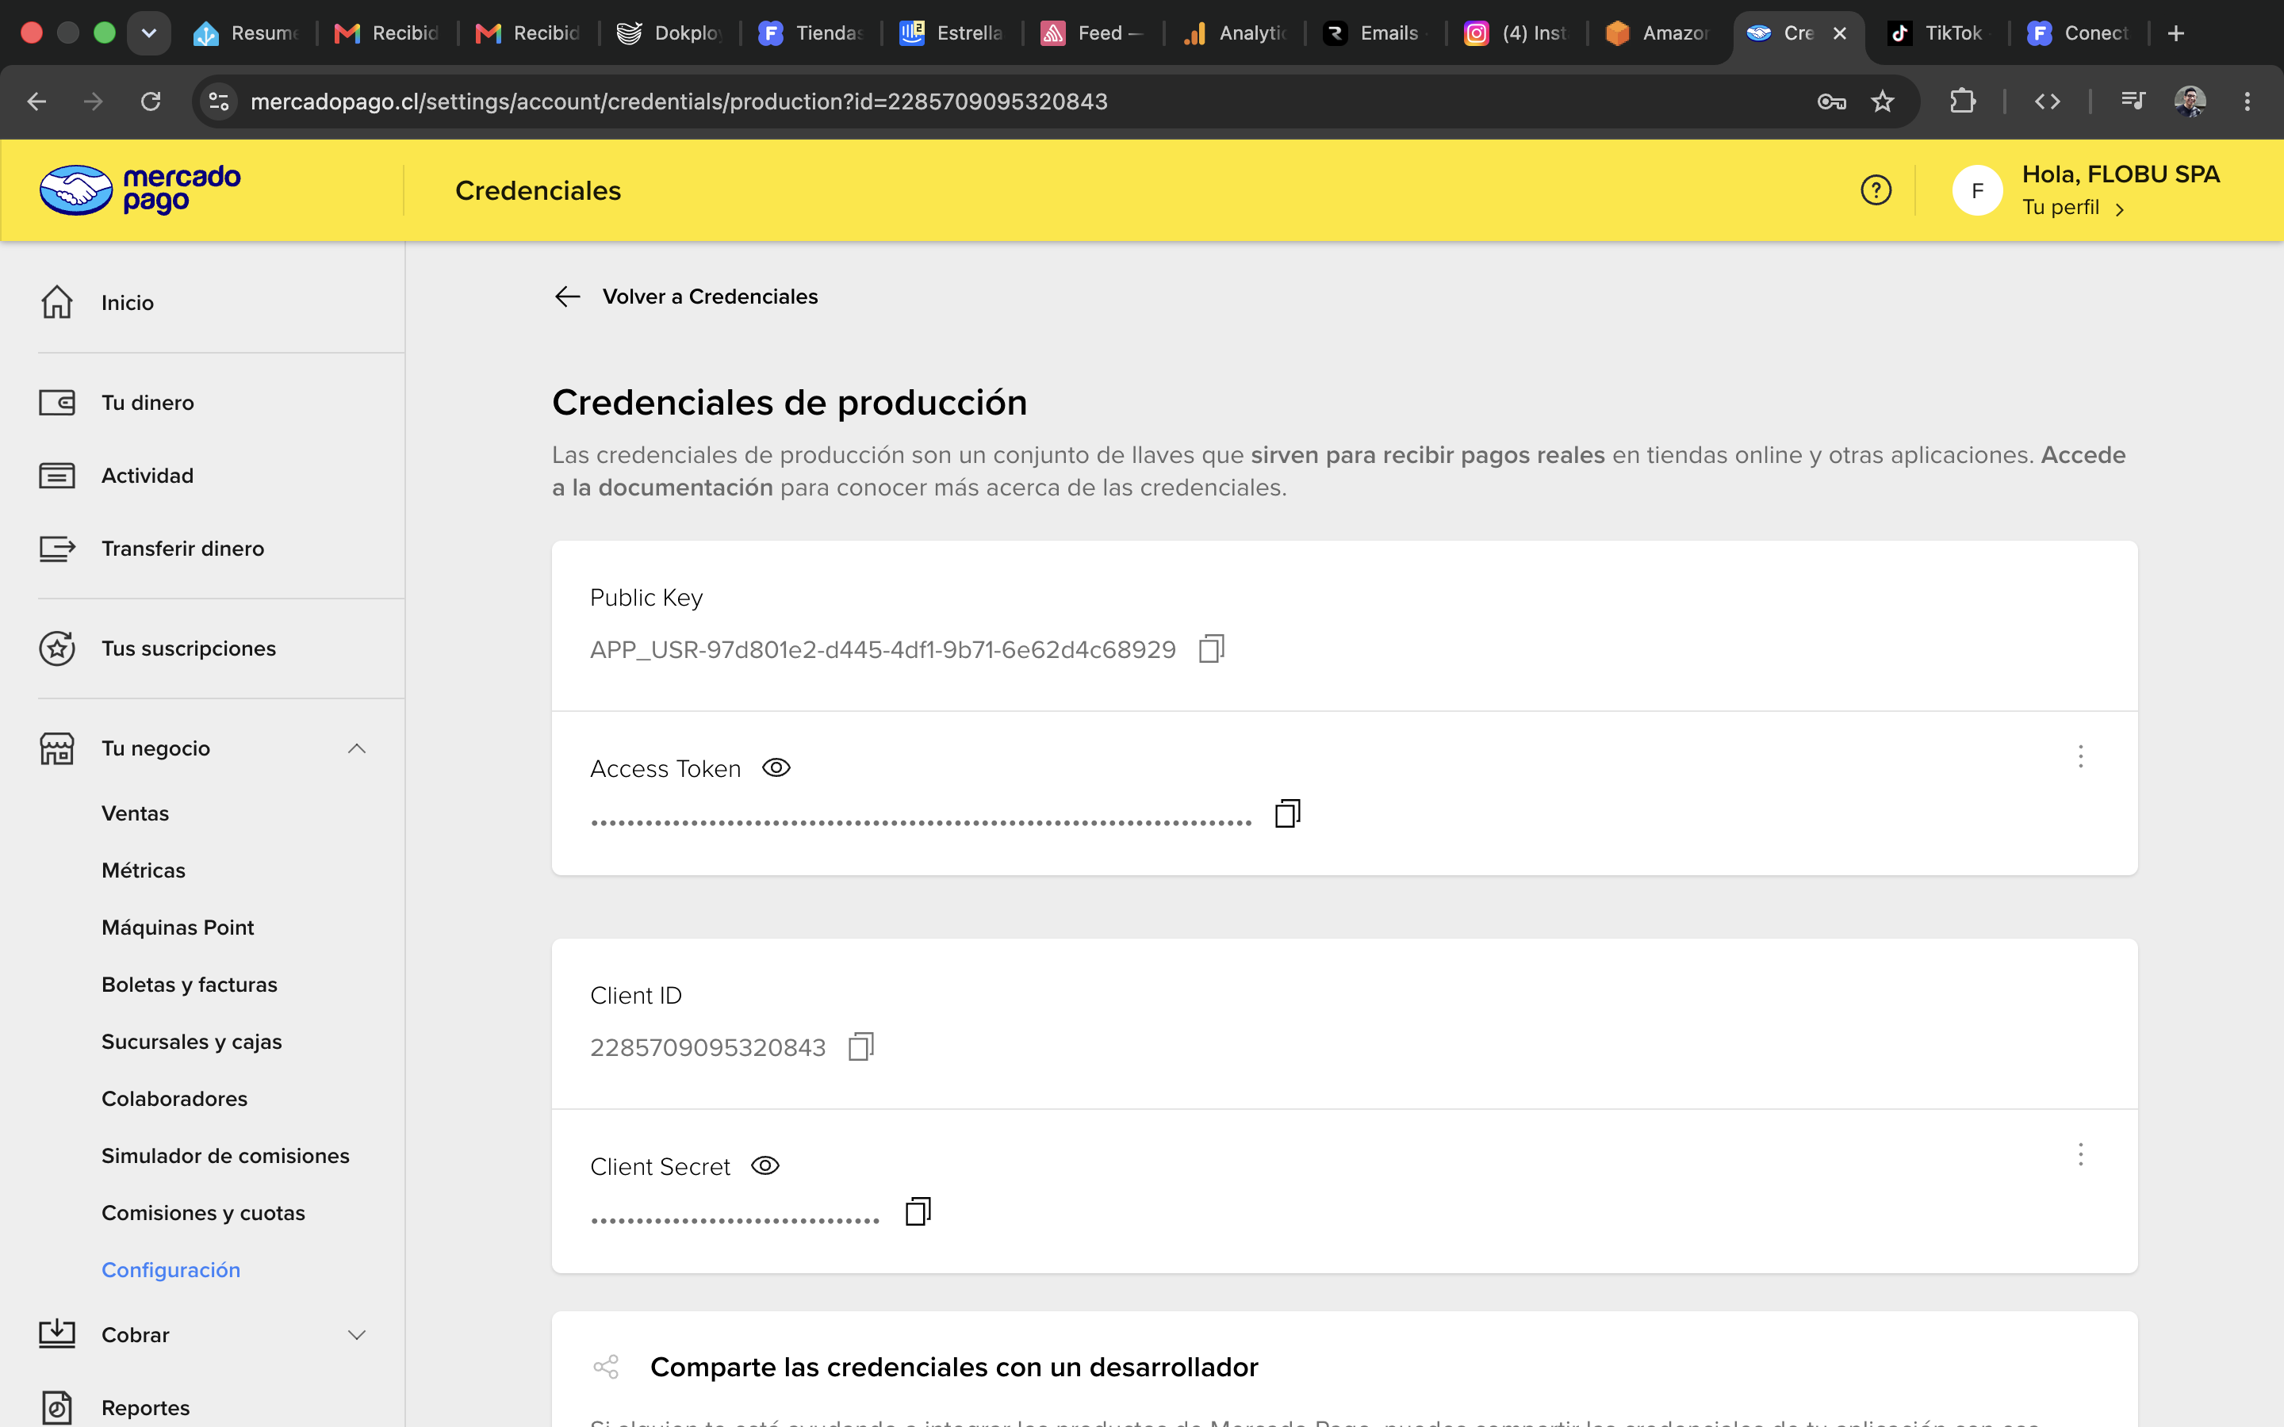The image size is (2284, 1427).
Task: Click the Hola, FLOBU SPA greeting
Action: [x=2121, y=174]
